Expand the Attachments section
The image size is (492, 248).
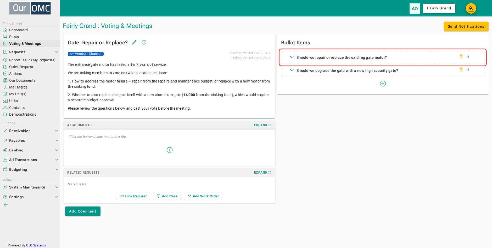[263, 125]
